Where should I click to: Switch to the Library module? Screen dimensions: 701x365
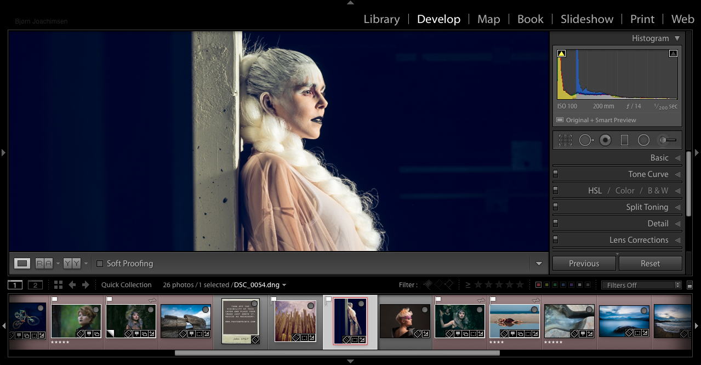(x=381, y=19)
